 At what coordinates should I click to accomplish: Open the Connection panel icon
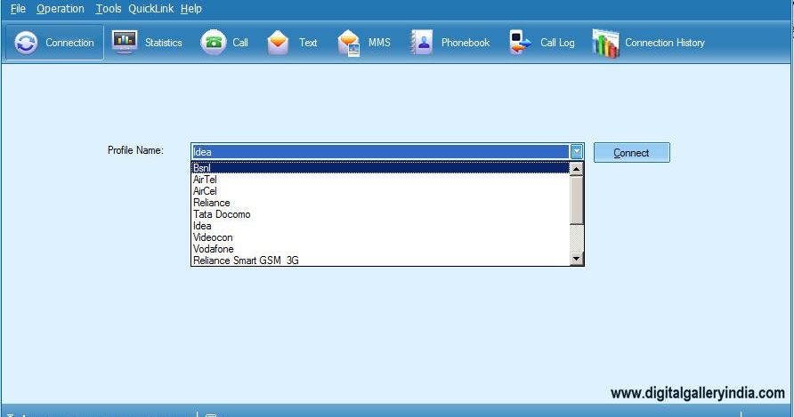pyautogui.click(x=26, y=43)
